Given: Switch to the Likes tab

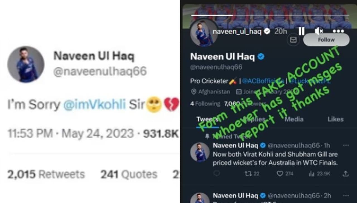Looking at the screenshot, I should [x=336, y=119].
